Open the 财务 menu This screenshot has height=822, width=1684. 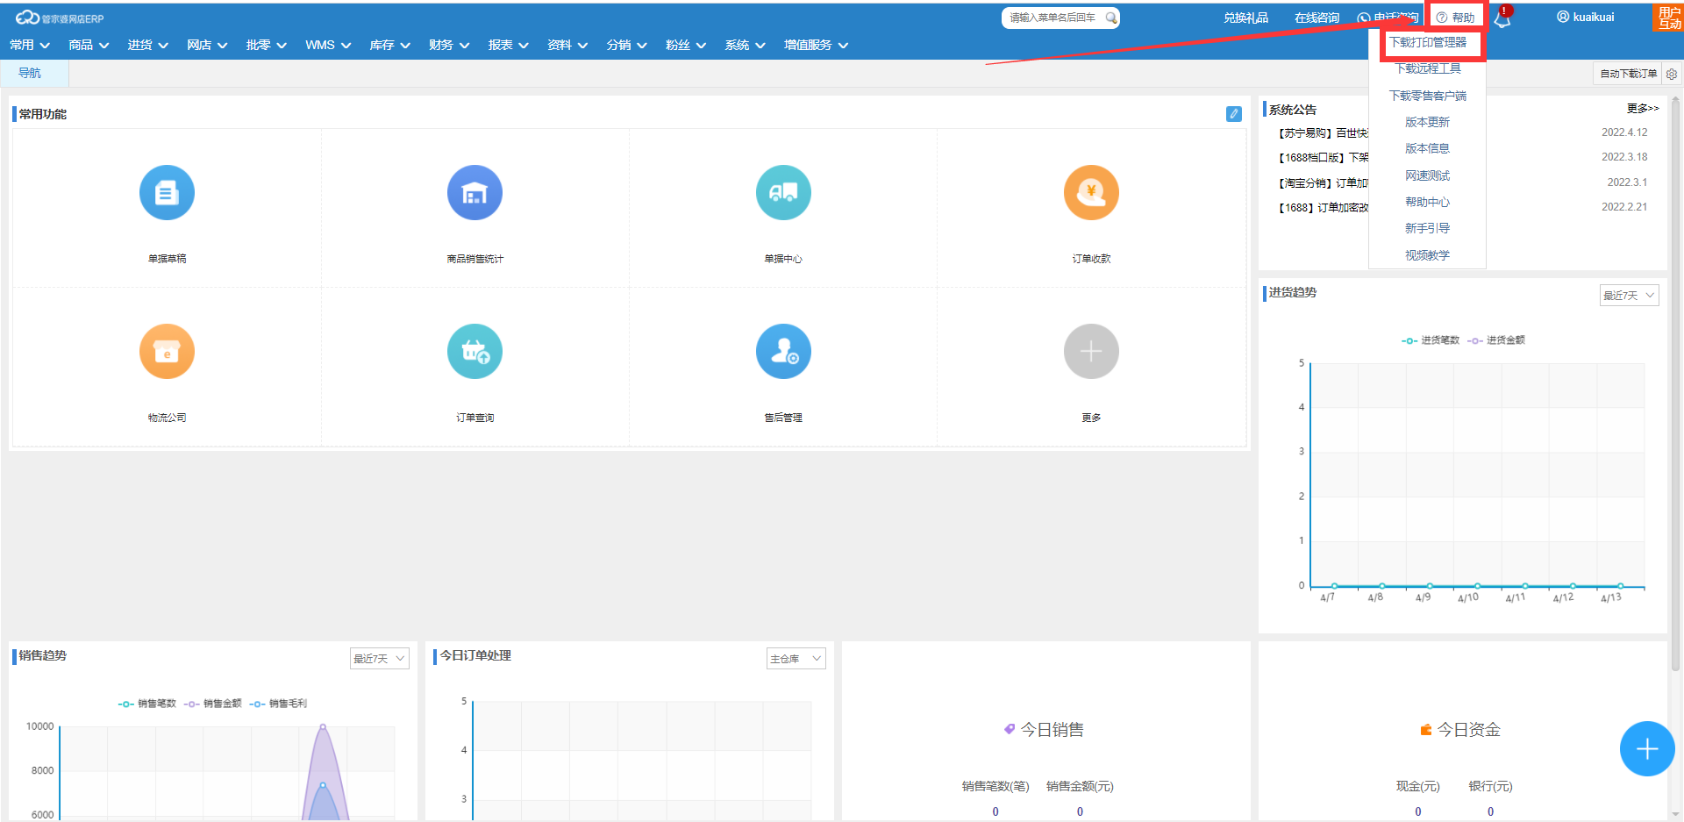[x=448, y=45]
